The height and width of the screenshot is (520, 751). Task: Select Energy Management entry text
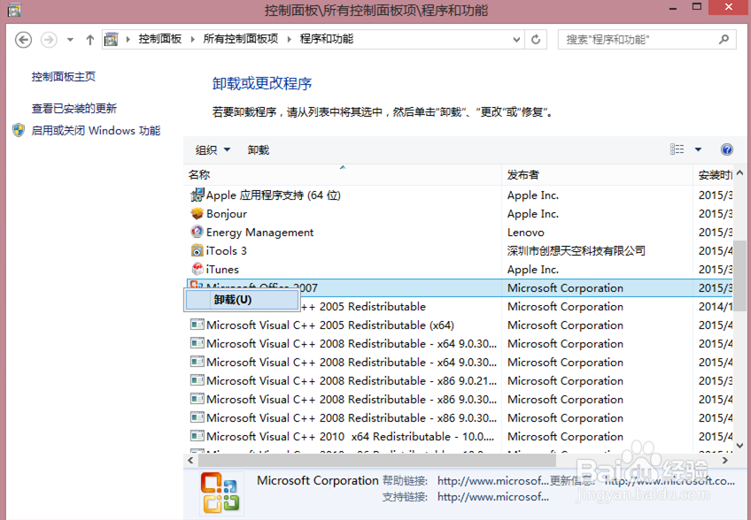pos(259,233)
